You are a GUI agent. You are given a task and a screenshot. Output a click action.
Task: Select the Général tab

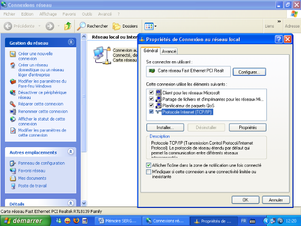(x=150, y=51)
